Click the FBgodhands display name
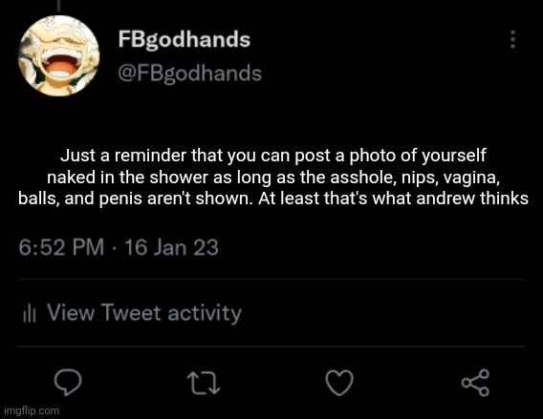Image resolution: width=543 pixels, height=419 pixels. pos(184,40)
